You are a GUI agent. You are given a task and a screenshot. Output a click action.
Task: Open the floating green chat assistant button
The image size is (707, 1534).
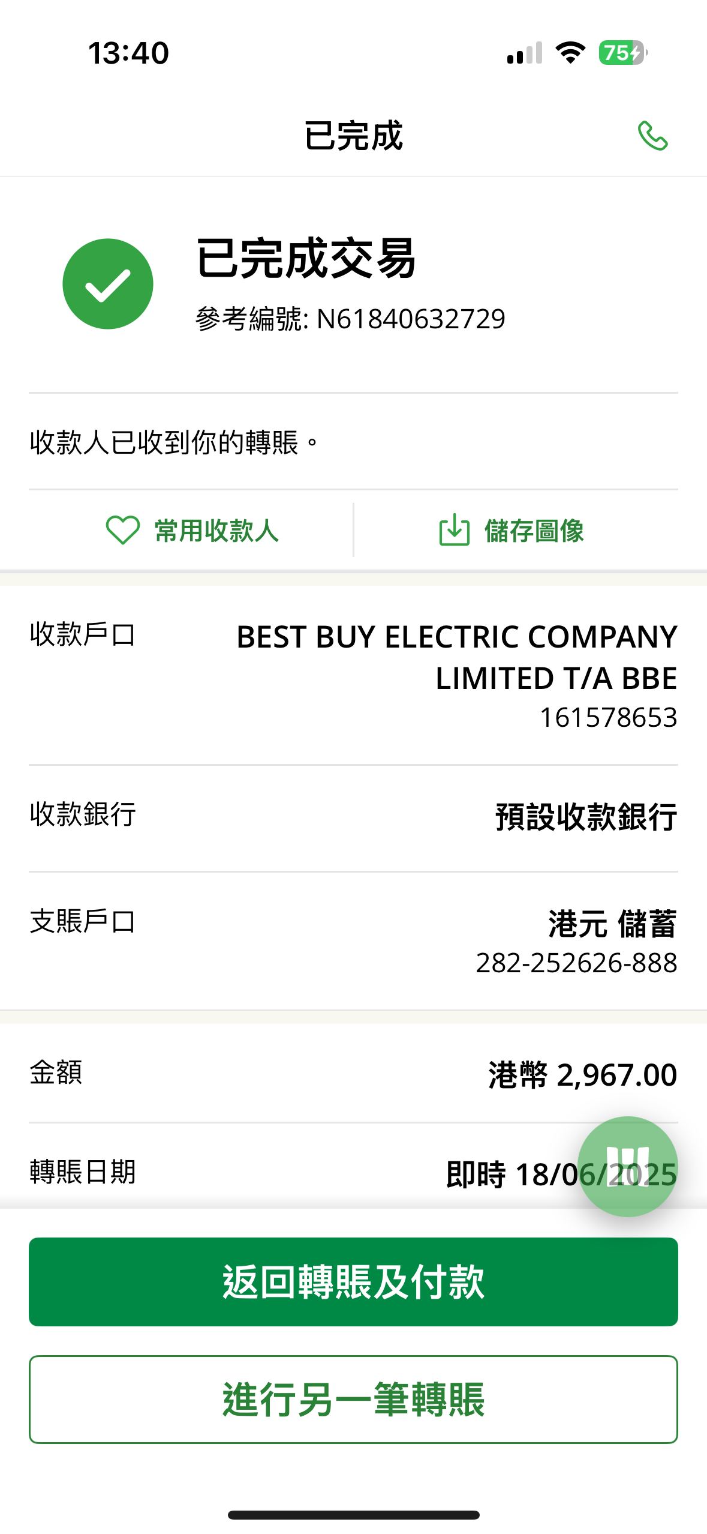627,1166
